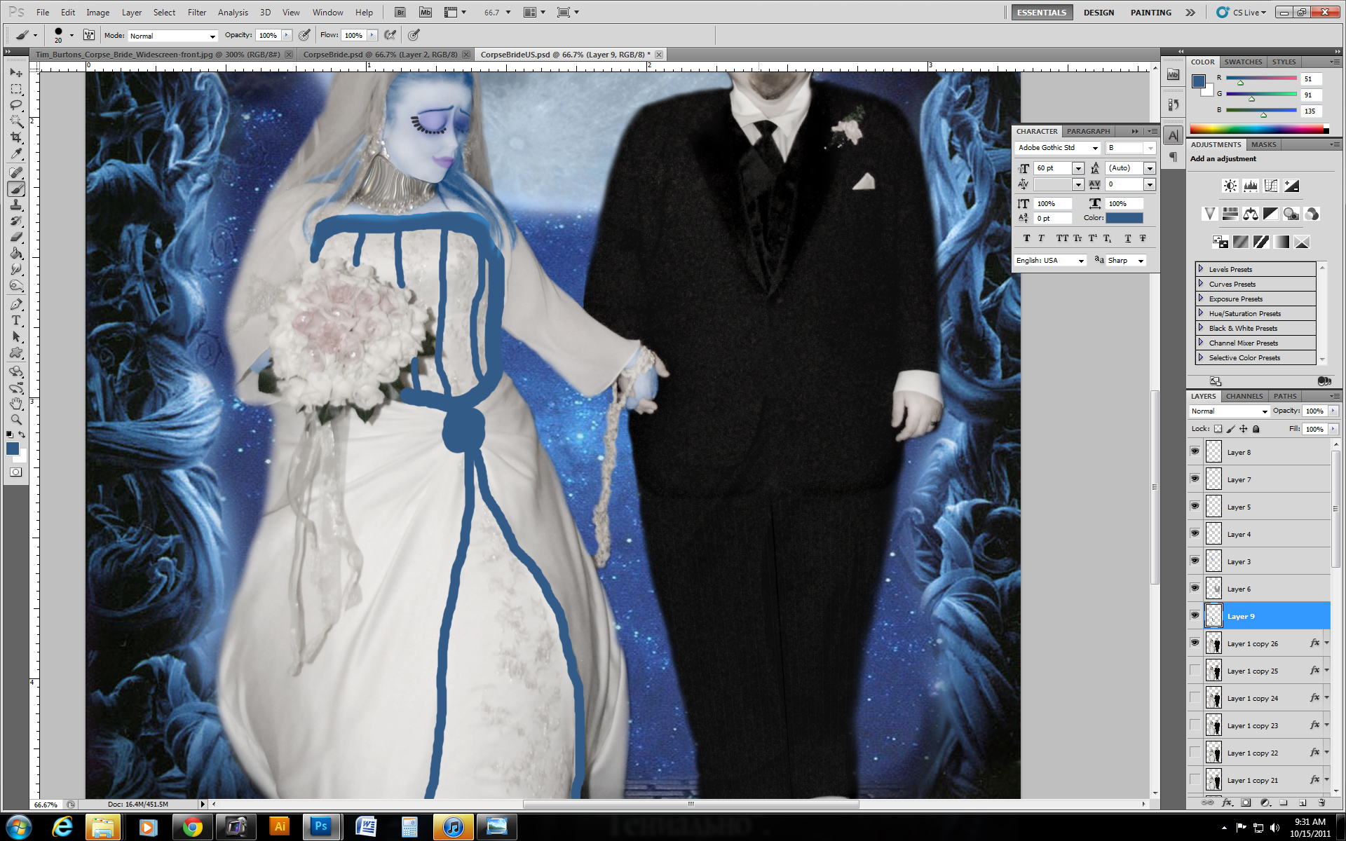Screen dimensions: 1346x841
Task: Add a Brightness/Contrast adjustment
Action: pyautogui.click(x=1230, y=186)
